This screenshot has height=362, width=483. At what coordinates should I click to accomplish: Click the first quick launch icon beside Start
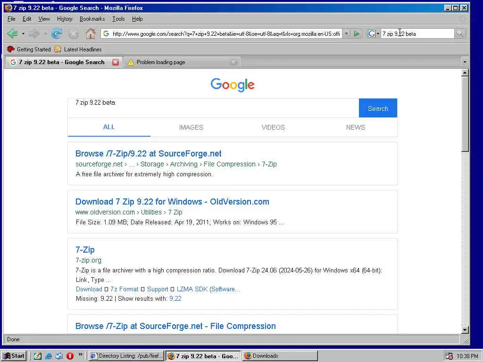(x=38, y=356)
